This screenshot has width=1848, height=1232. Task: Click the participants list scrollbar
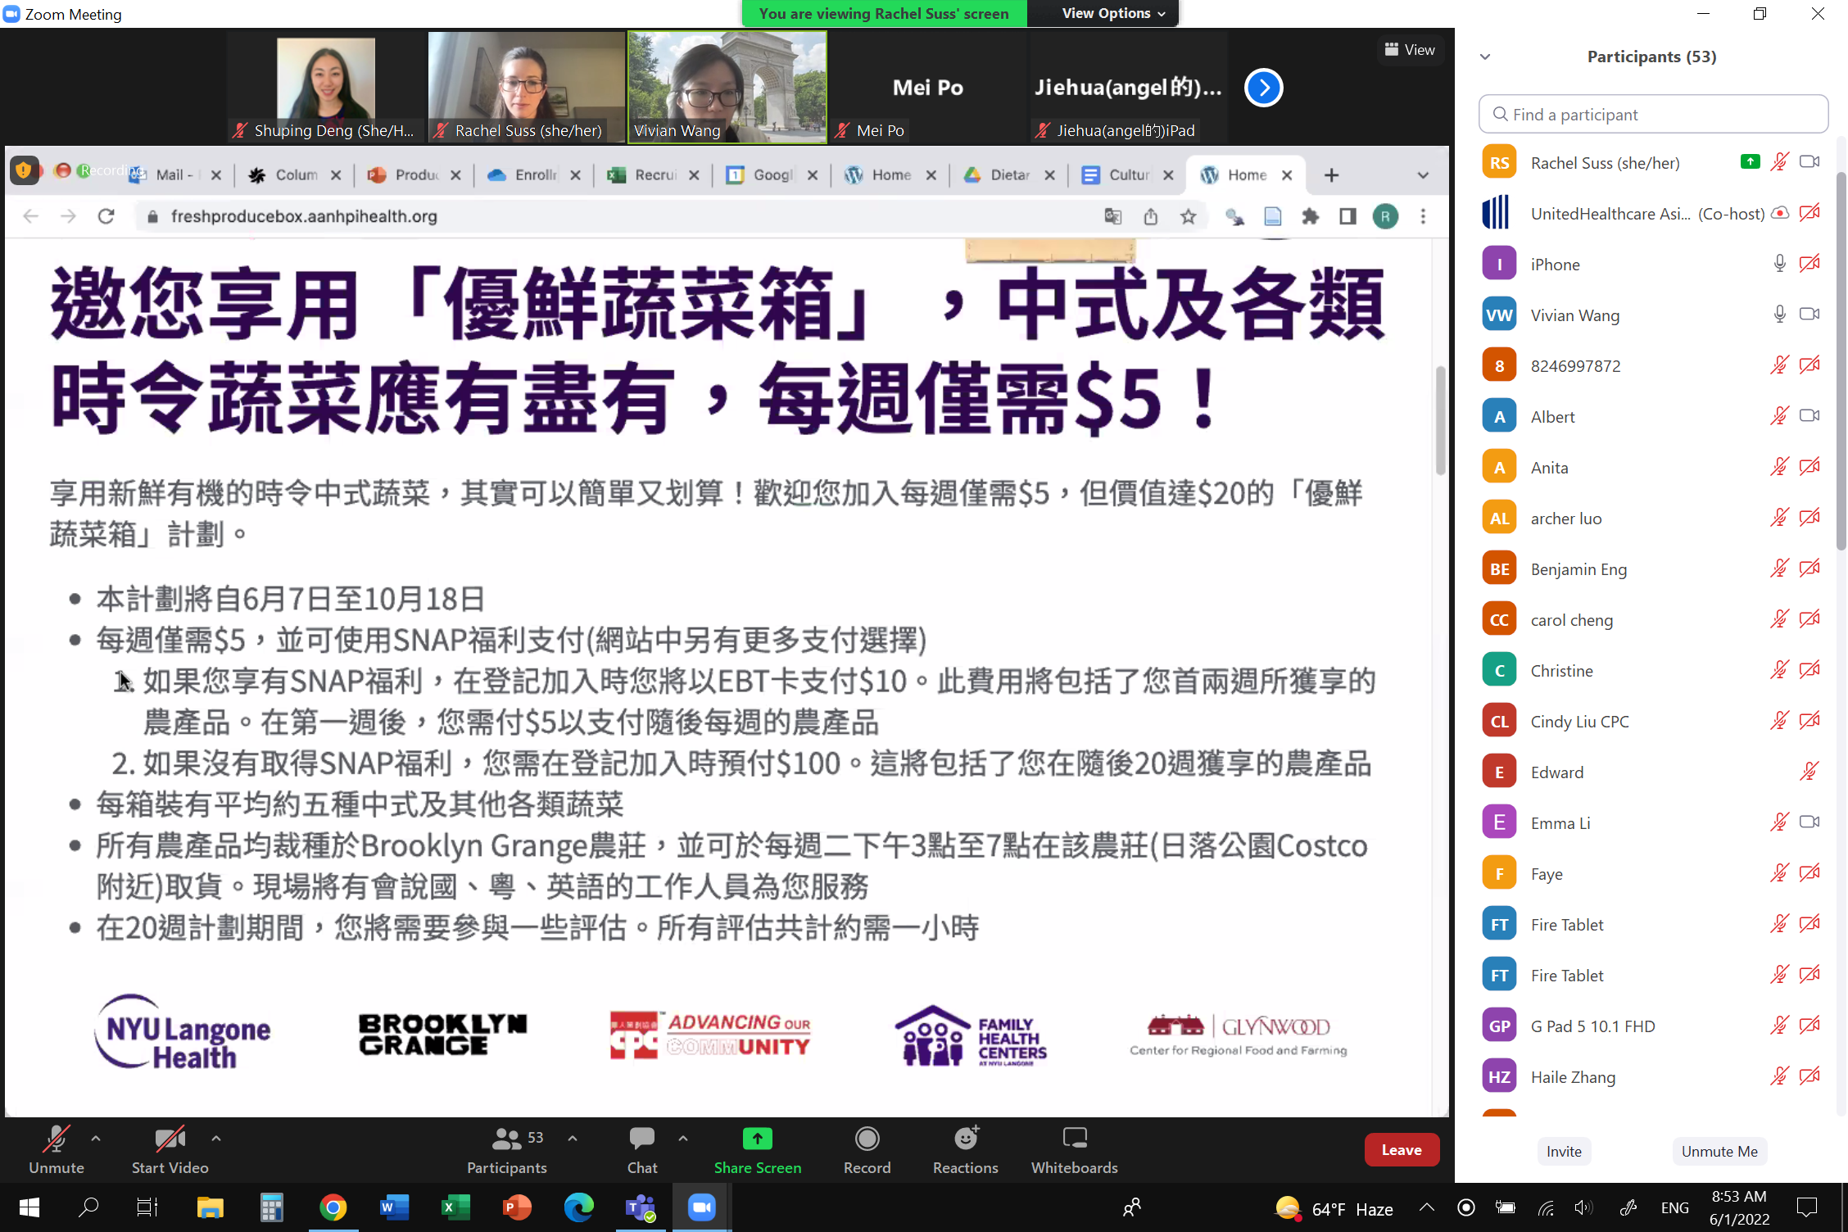pos(1840,360)
